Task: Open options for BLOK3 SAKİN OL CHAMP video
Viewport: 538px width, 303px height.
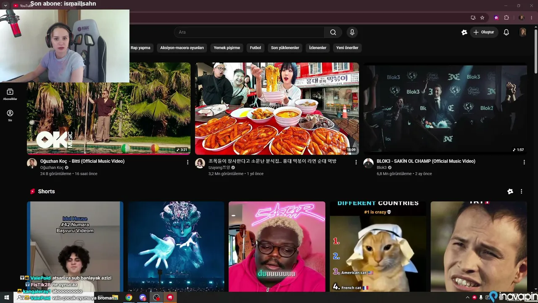Action: click(x=524, y=162)
